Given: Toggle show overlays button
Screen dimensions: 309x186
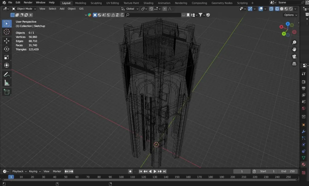Looking at the screenshot, I should coord(261,9).
